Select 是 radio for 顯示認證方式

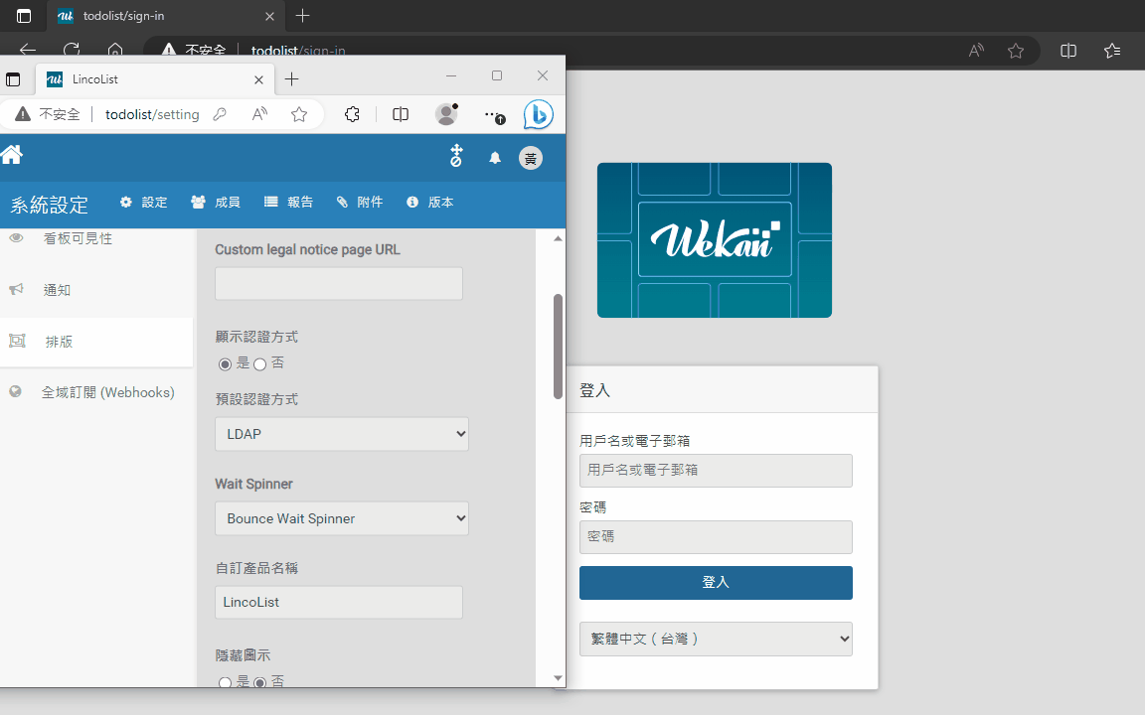[x=225, y=363]
